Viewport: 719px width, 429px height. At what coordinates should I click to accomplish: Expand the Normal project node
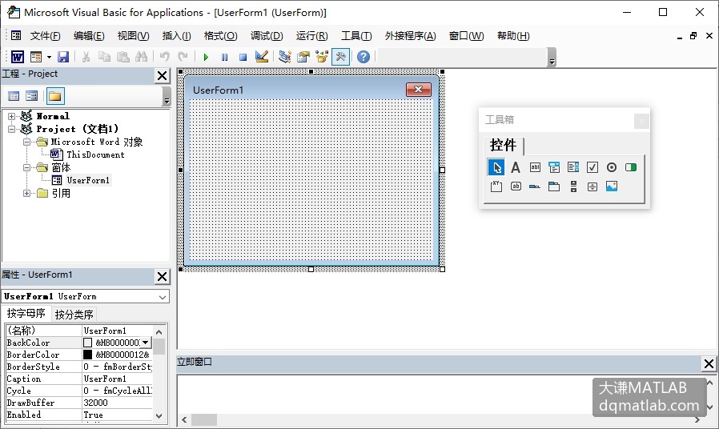point(12,116)
